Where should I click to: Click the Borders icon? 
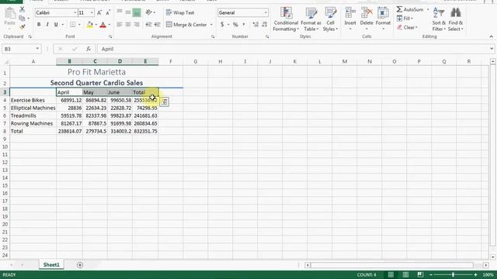(72, 24)
